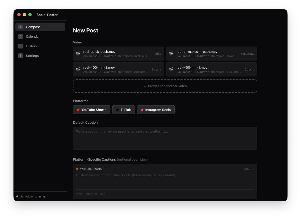301x219 pixels.
Task: Toggle the YouTube Shorts platform
Action: click(92, 110)
